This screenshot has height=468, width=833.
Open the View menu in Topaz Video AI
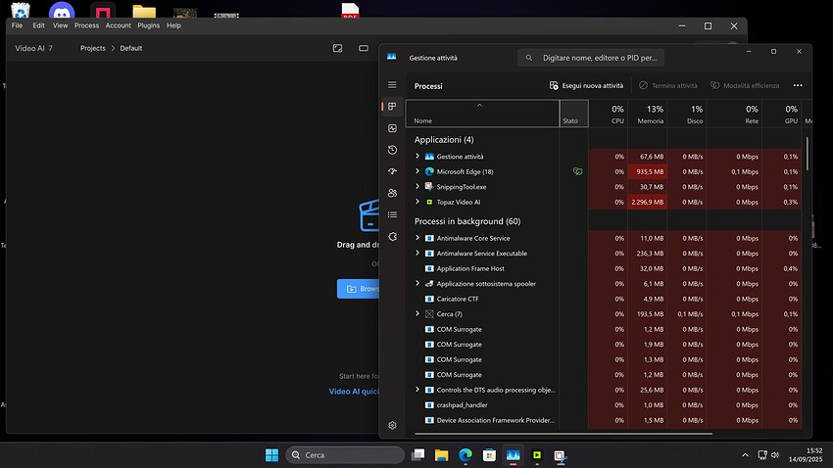tap(60, 25)
